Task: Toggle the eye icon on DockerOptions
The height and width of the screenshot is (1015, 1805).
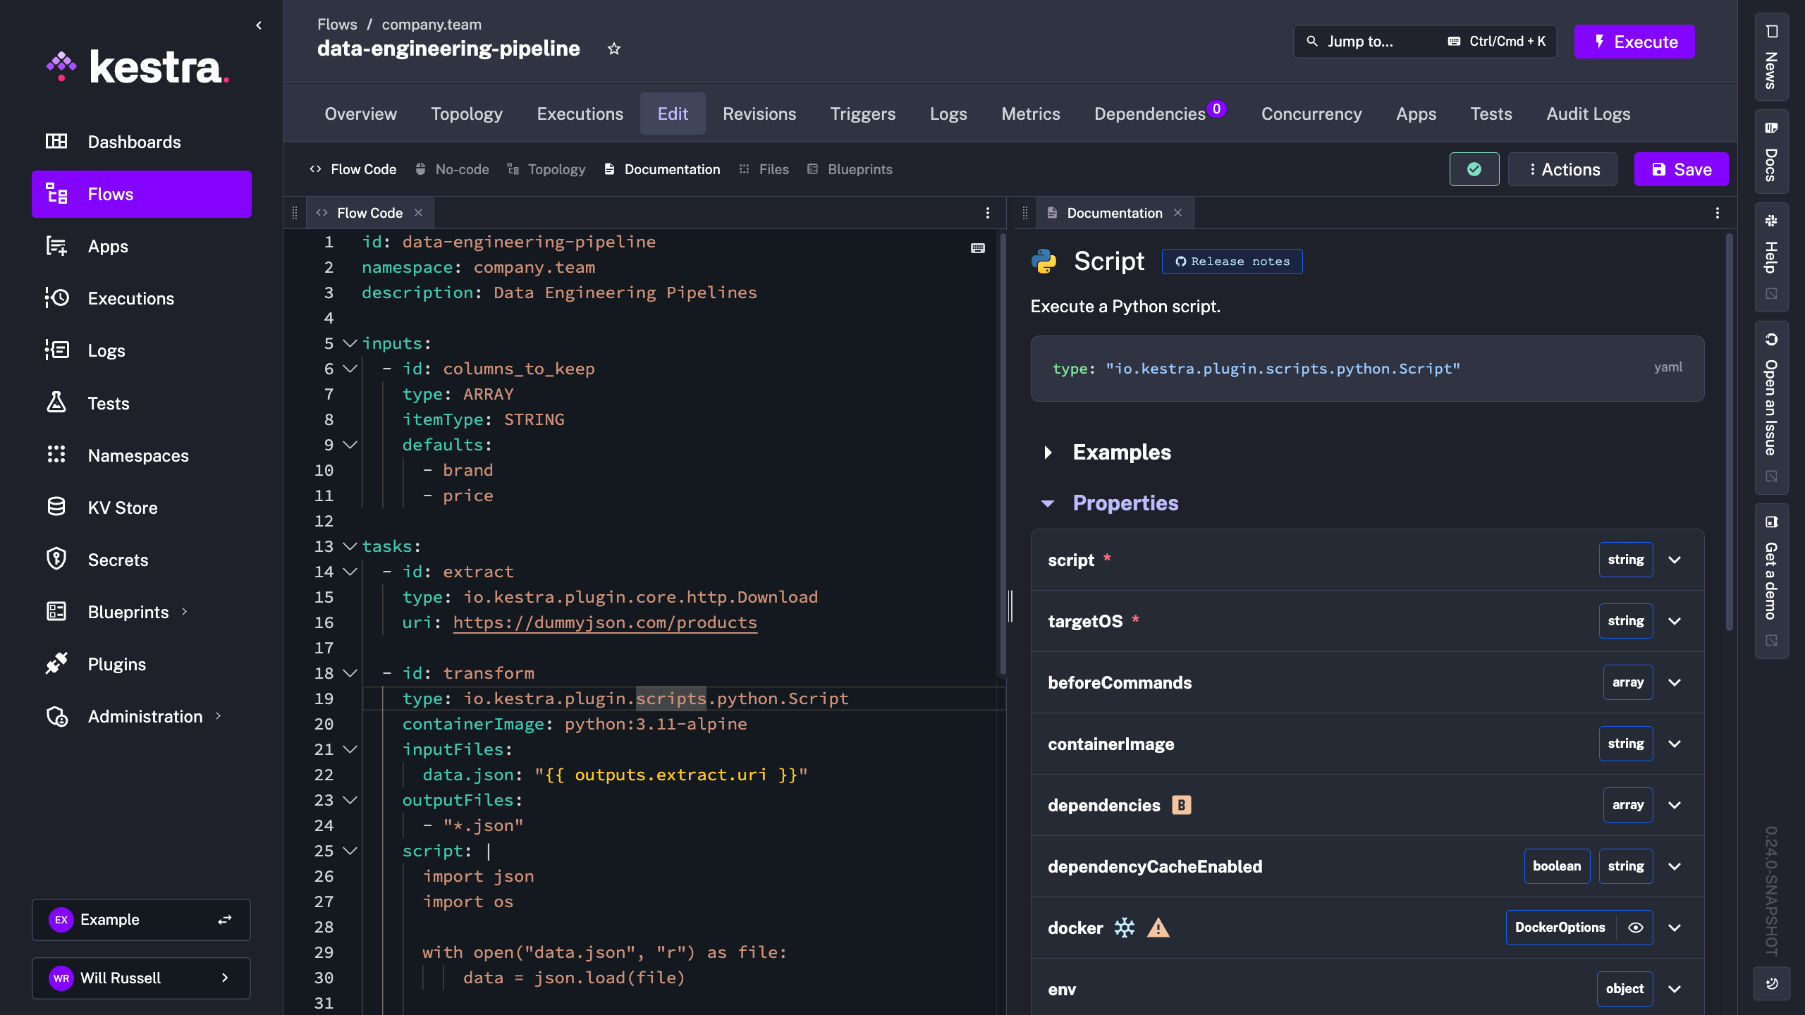Action: coord(1635,928)
